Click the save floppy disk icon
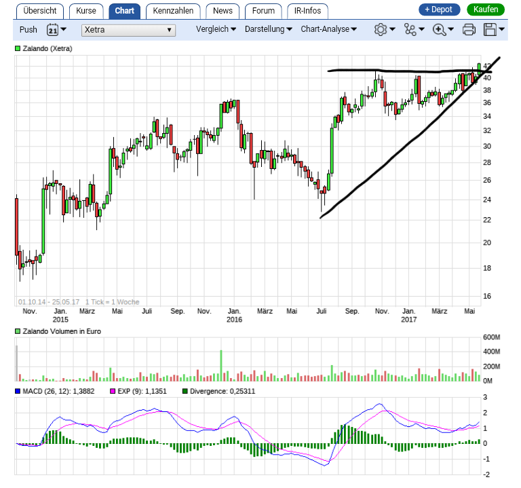 (x=490, y=30)
